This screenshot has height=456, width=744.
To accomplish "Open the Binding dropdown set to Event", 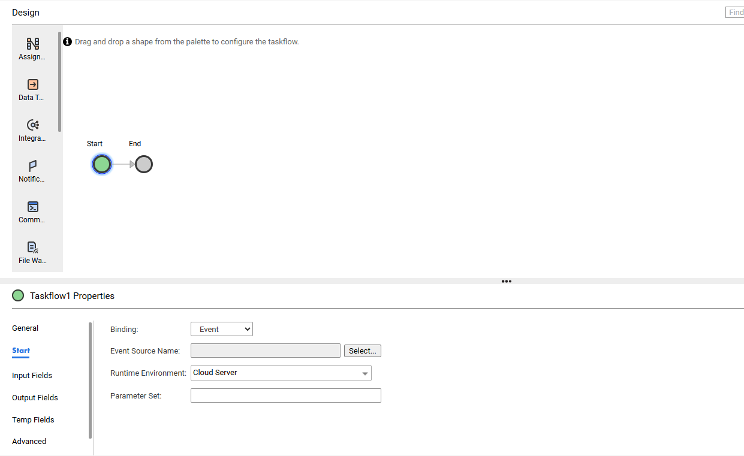I will point(222,329).
